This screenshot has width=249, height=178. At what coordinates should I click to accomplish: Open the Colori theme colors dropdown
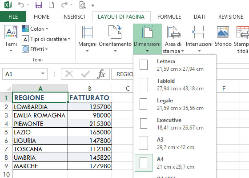click(35, 29)
